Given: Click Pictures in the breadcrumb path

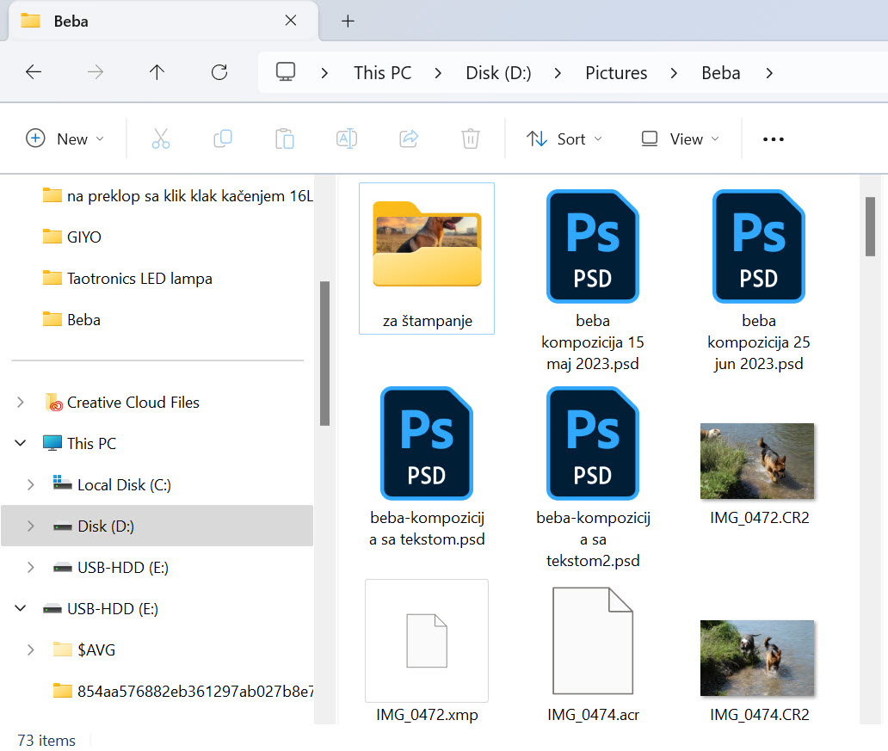Looking at the screenshot, I should pyautogui.click(x=616, y=73).
